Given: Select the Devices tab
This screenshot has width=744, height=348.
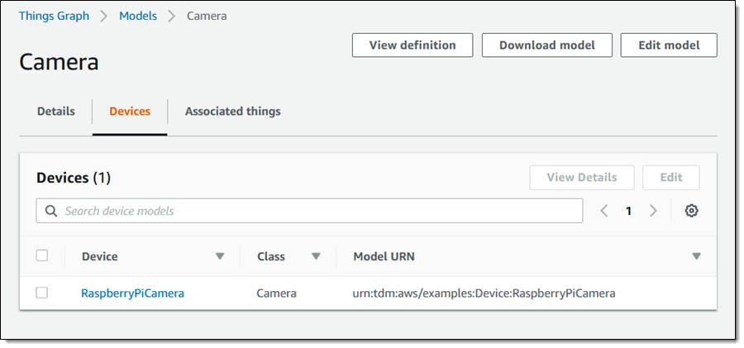Looking at the screenshot, I should point(130,112).
